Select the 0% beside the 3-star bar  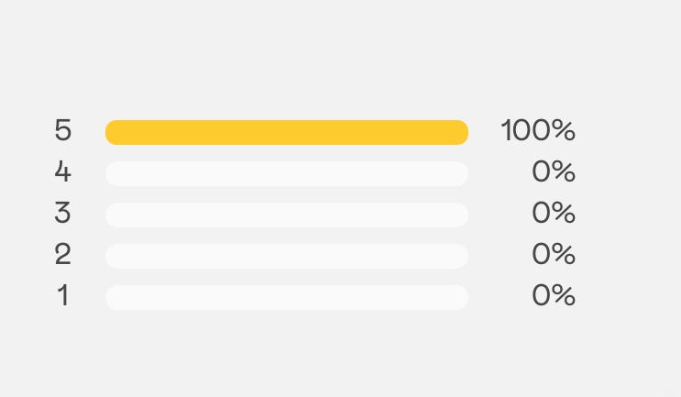click(554, 214)
